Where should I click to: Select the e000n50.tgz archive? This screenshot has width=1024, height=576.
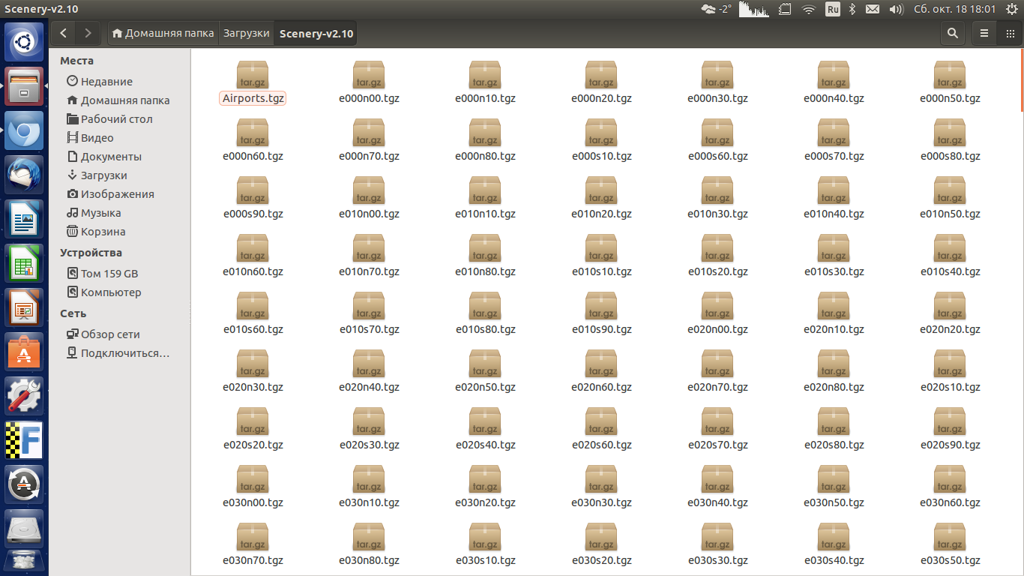click(950, 82)
